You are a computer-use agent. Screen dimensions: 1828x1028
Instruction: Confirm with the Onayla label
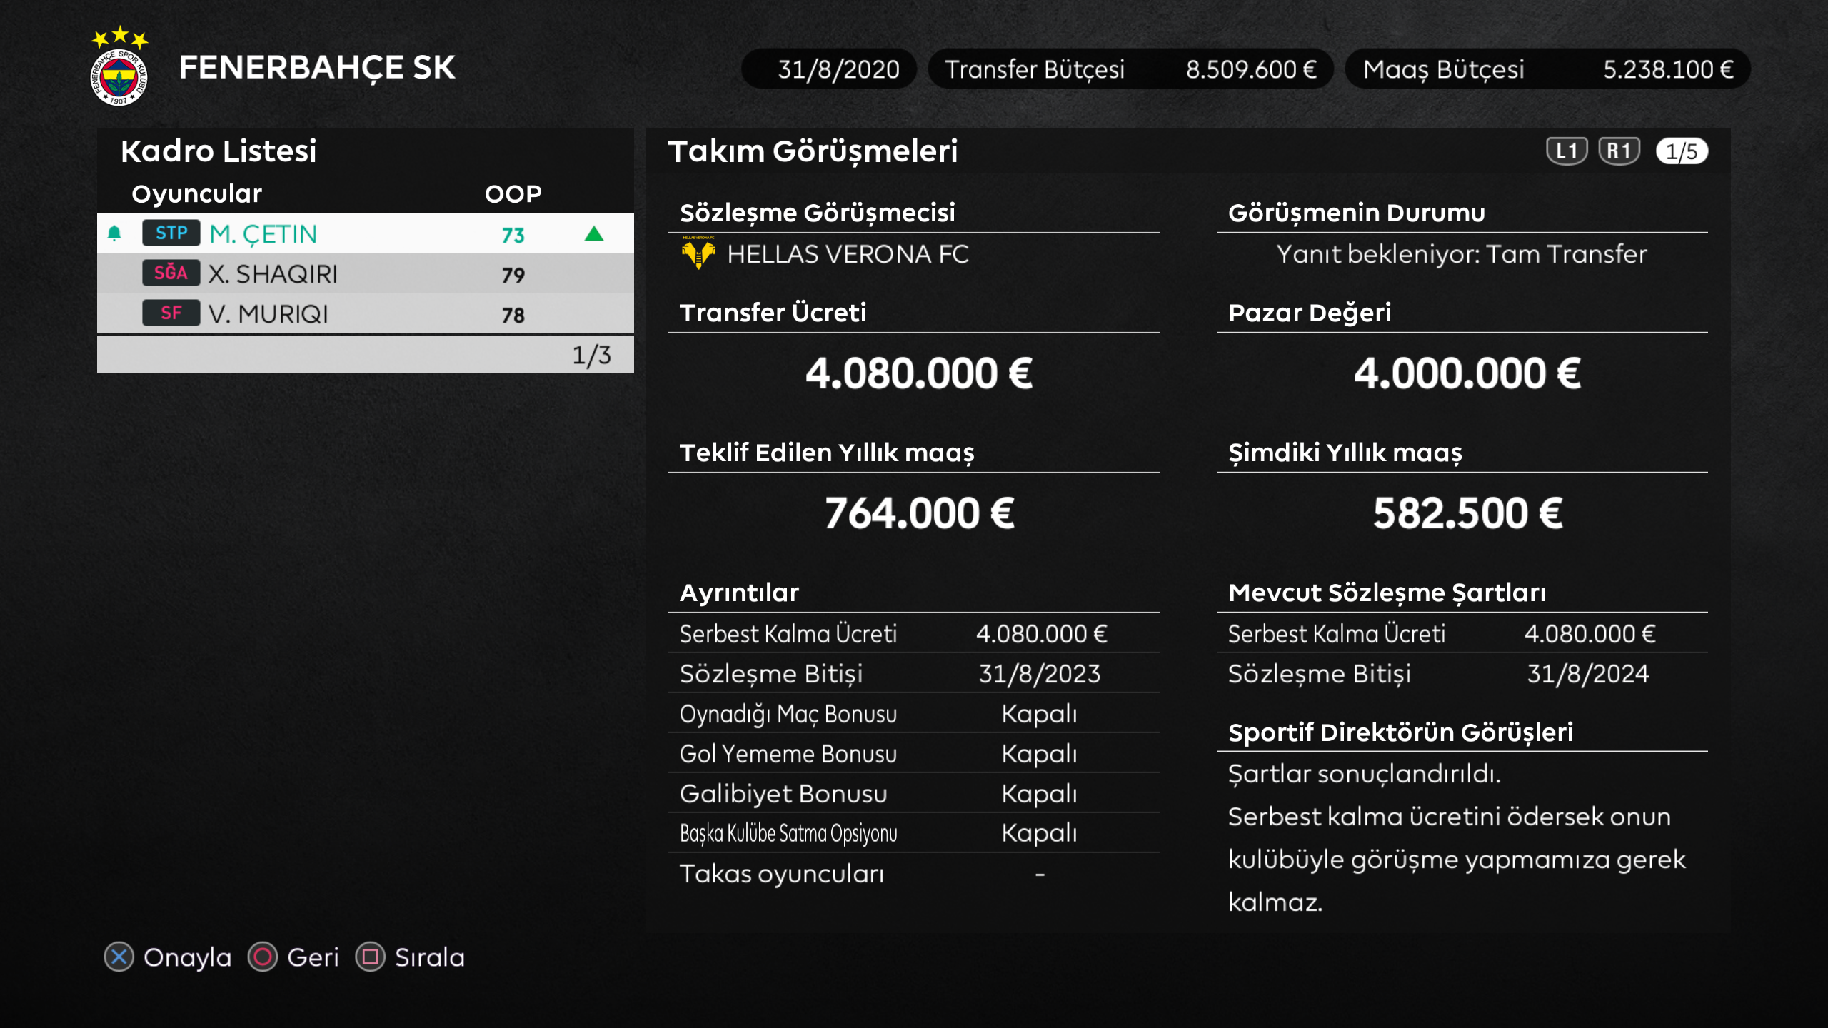click(x=188, y=958)
